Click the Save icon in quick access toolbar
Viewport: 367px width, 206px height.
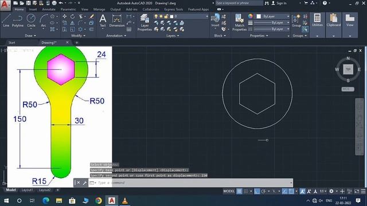point(28,3)
